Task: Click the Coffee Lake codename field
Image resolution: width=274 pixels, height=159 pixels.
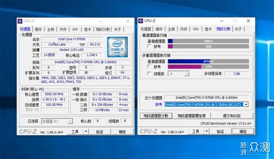Action: [57, 44]
